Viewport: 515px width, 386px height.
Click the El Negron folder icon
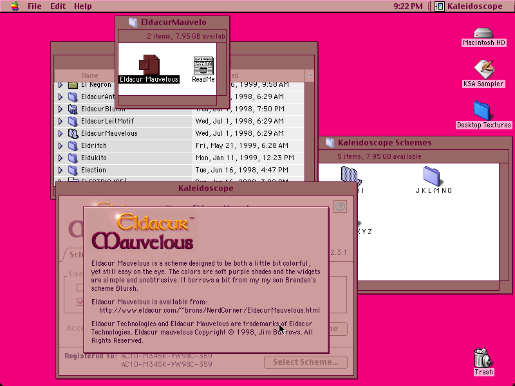coord(73,85)
